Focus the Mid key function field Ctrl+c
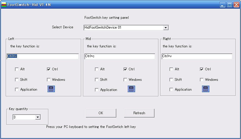241x139 pixels. (120, 56)
